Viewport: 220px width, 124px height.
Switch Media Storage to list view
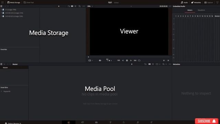76,6
